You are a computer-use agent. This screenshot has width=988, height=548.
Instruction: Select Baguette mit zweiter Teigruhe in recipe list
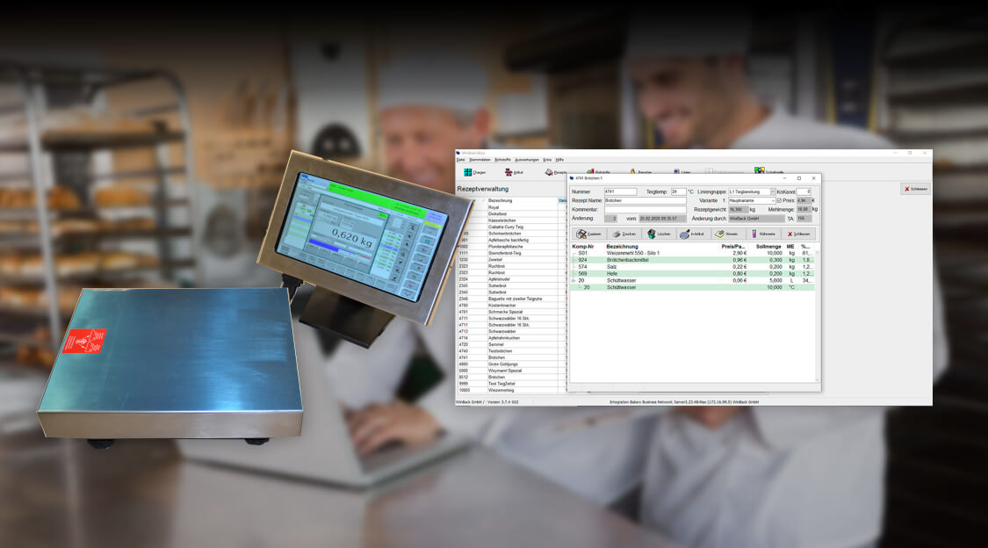(516, 299)
